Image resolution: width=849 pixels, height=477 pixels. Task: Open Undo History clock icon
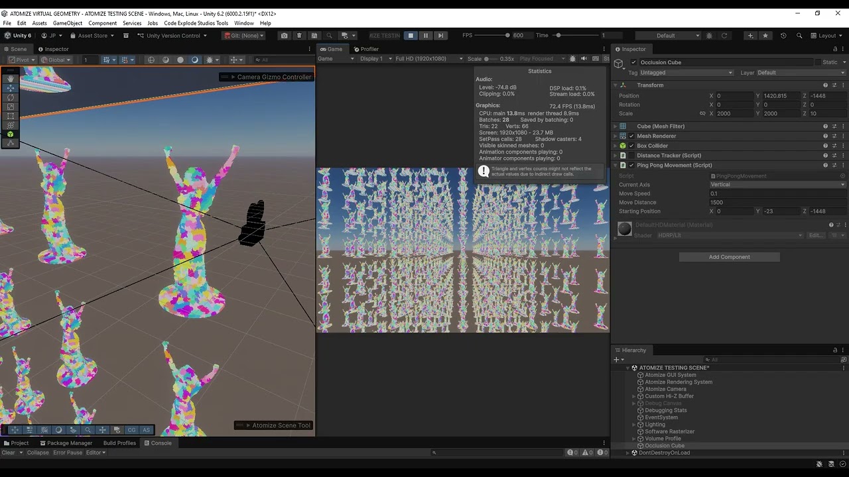tap(783, 36)
